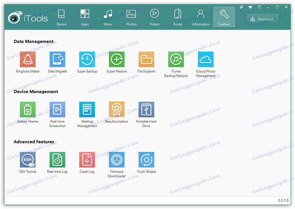Click the Device Management heading

(x=36, y=92)
